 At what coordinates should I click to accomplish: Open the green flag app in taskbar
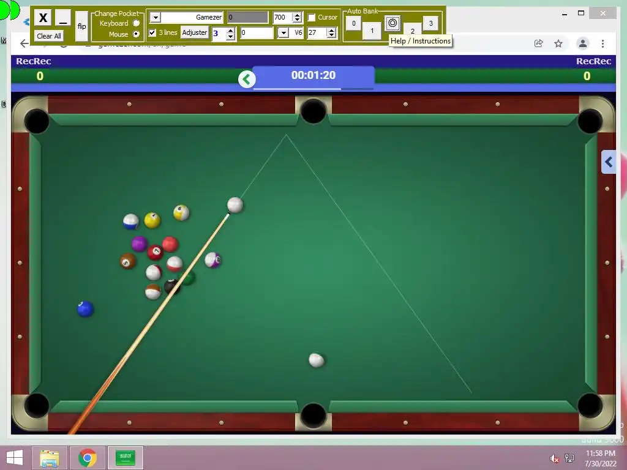(x=126, y=458)
